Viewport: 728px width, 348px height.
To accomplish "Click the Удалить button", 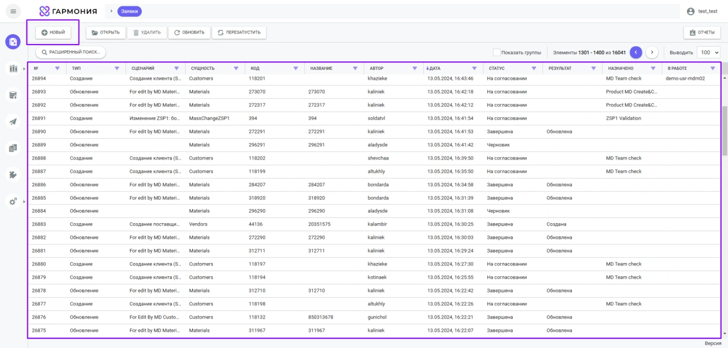I will coord(146,32).
